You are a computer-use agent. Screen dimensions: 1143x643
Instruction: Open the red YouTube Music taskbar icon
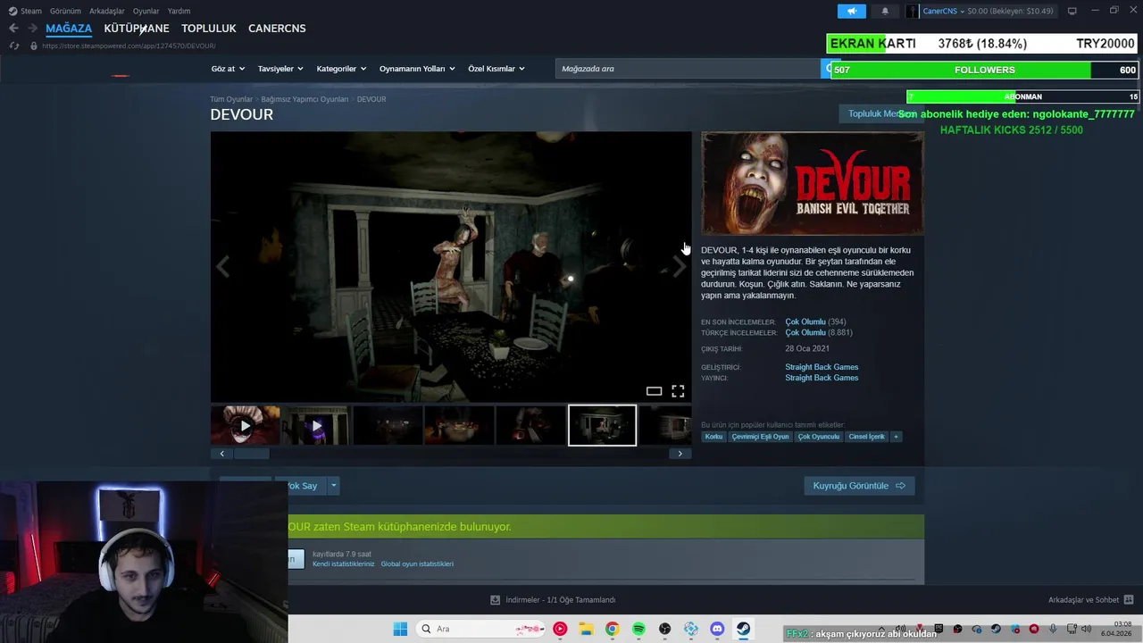point(560,629)
